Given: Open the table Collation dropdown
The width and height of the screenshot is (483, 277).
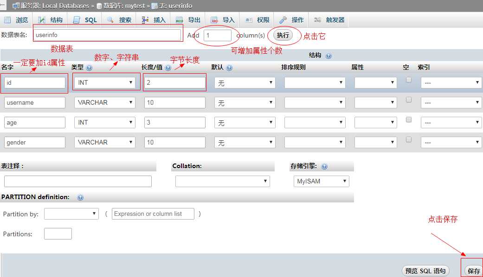Looking at the screenshot, I should click(222, 182).
